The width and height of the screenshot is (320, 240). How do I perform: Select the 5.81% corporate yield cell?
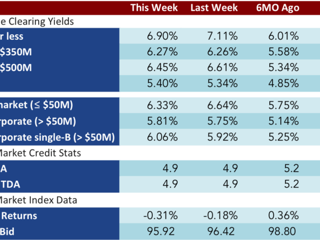162,121
